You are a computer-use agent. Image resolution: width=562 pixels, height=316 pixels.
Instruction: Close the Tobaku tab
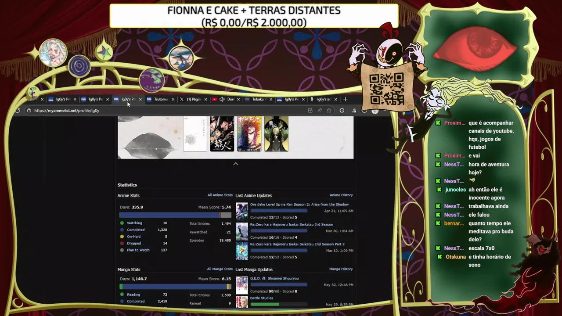pos(271,100)
